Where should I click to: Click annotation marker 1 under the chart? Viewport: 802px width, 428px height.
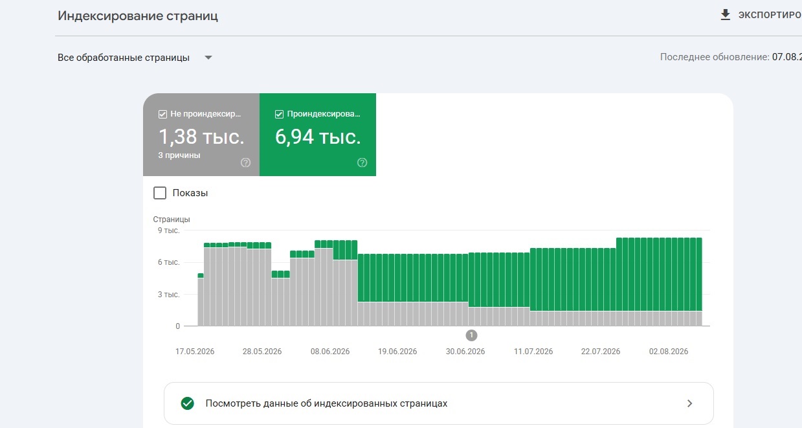click(471, 335)
